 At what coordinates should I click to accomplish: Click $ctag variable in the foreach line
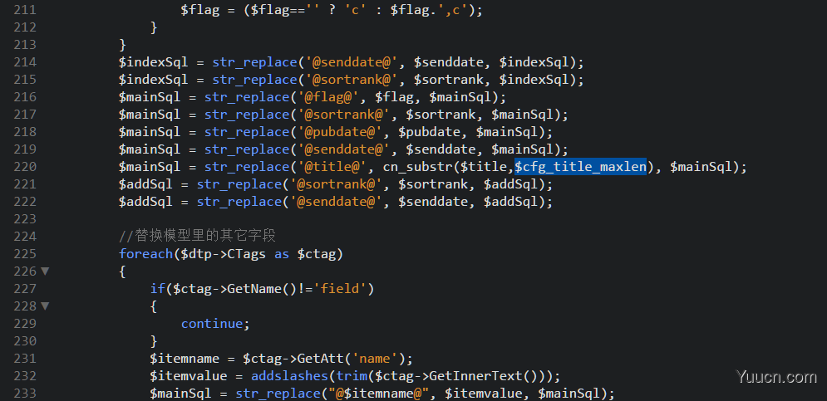pos(317,254)
